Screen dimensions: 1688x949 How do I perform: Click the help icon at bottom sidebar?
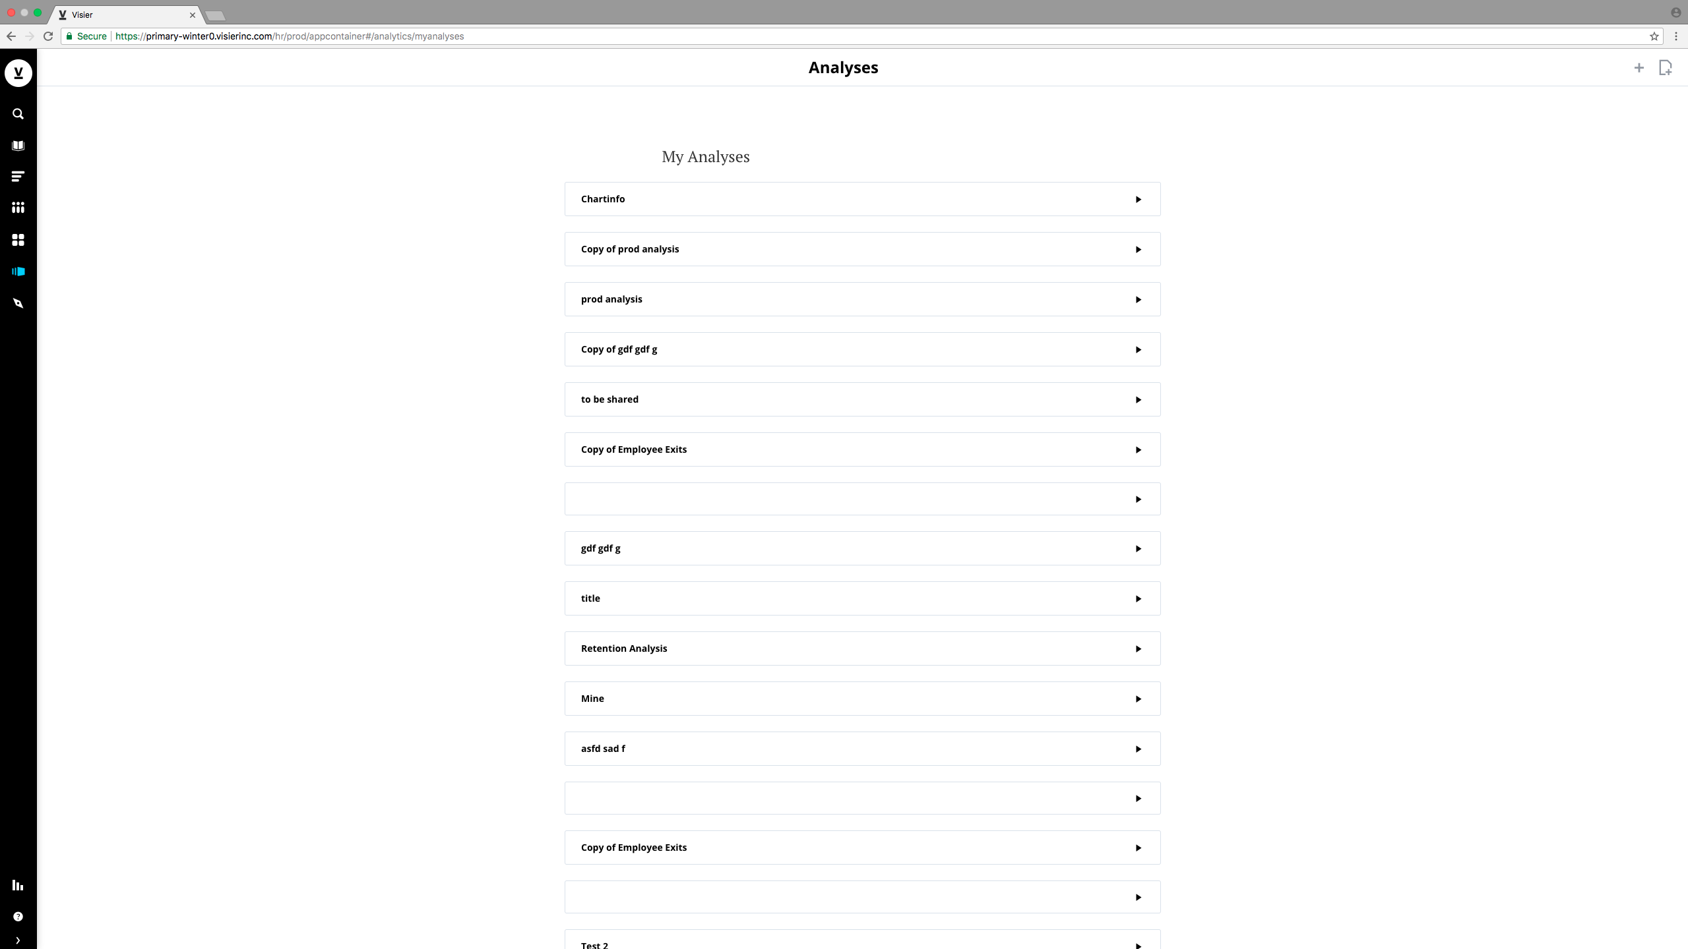(17, 915)
